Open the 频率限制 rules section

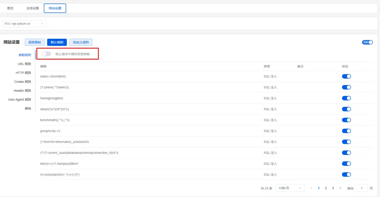tap(35, 42)
